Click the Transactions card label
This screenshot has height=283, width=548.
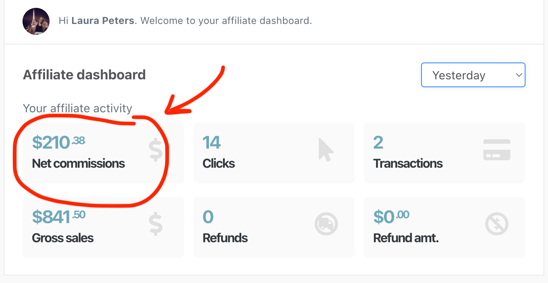(x=408, y=164)
